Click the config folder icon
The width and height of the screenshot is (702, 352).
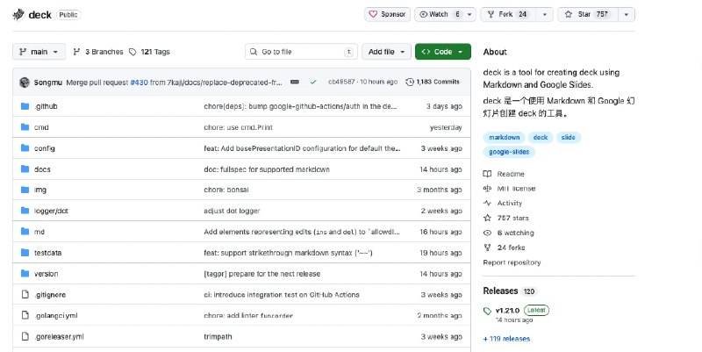pos(25,148)
